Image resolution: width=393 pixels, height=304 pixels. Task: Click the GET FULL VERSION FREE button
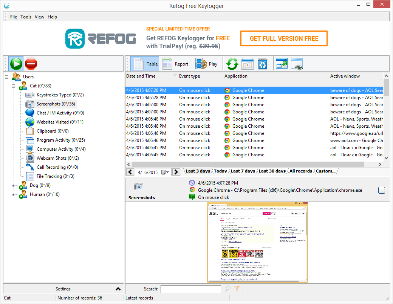284,38
